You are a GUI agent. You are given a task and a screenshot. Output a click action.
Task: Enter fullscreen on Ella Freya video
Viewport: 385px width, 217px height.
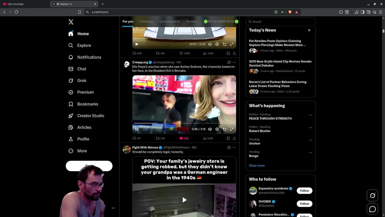coord(232,129)
